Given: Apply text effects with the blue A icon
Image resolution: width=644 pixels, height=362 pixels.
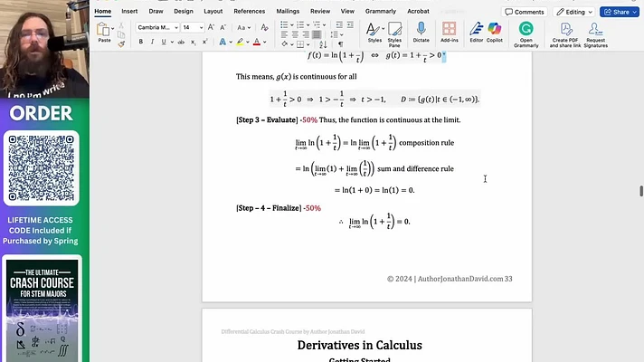Looking at the screenshot, I should 223,42.
